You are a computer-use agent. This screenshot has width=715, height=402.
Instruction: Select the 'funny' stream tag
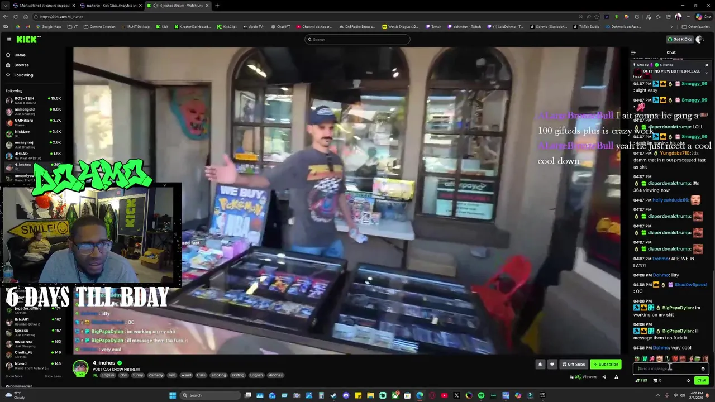point(138,375)
